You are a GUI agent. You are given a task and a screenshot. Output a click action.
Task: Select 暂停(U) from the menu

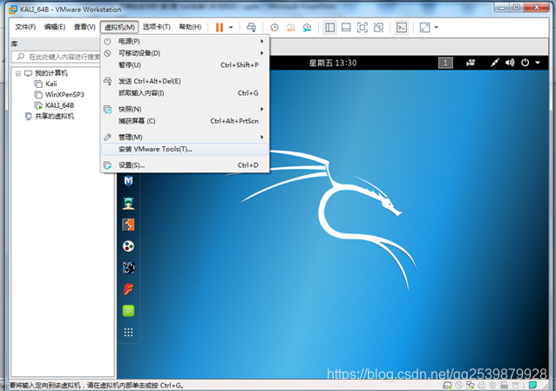coord(185,65)
